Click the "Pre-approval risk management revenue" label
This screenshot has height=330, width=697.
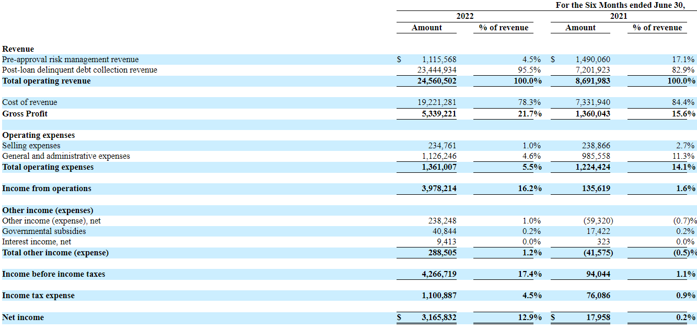click(71, 60)
